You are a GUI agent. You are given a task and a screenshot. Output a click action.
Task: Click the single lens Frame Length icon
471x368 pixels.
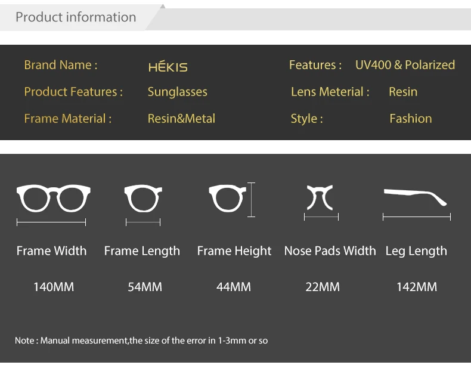tap(143, 198)
